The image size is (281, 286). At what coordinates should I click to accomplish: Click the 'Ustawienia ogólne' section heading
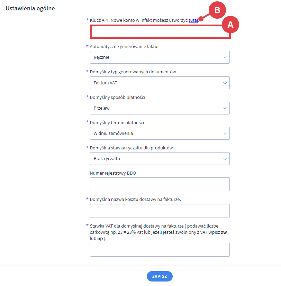point(30,9)
